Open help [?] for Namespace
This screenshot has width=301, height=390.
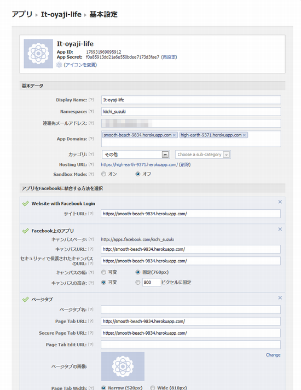pos(91,111)
